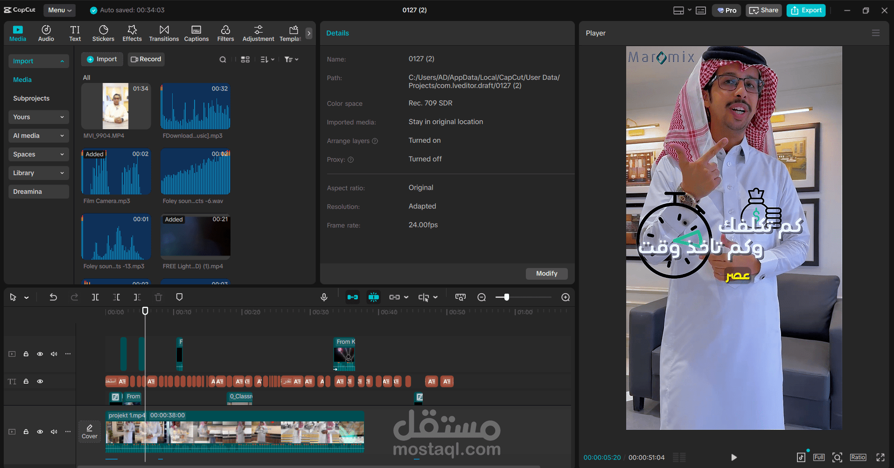Click the Undo icon above the timeline

tap(53, 297)
